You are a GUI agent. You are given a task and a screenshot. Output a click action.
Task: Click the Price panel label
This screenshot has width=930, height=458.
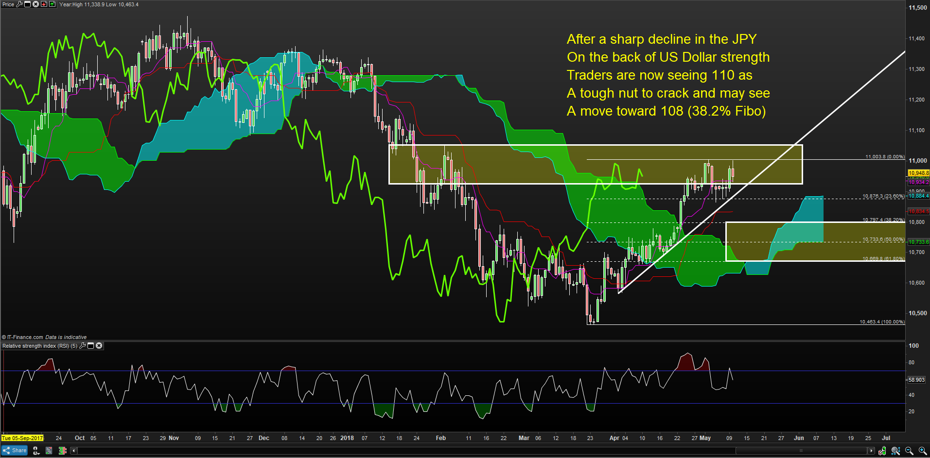[8, 4]
